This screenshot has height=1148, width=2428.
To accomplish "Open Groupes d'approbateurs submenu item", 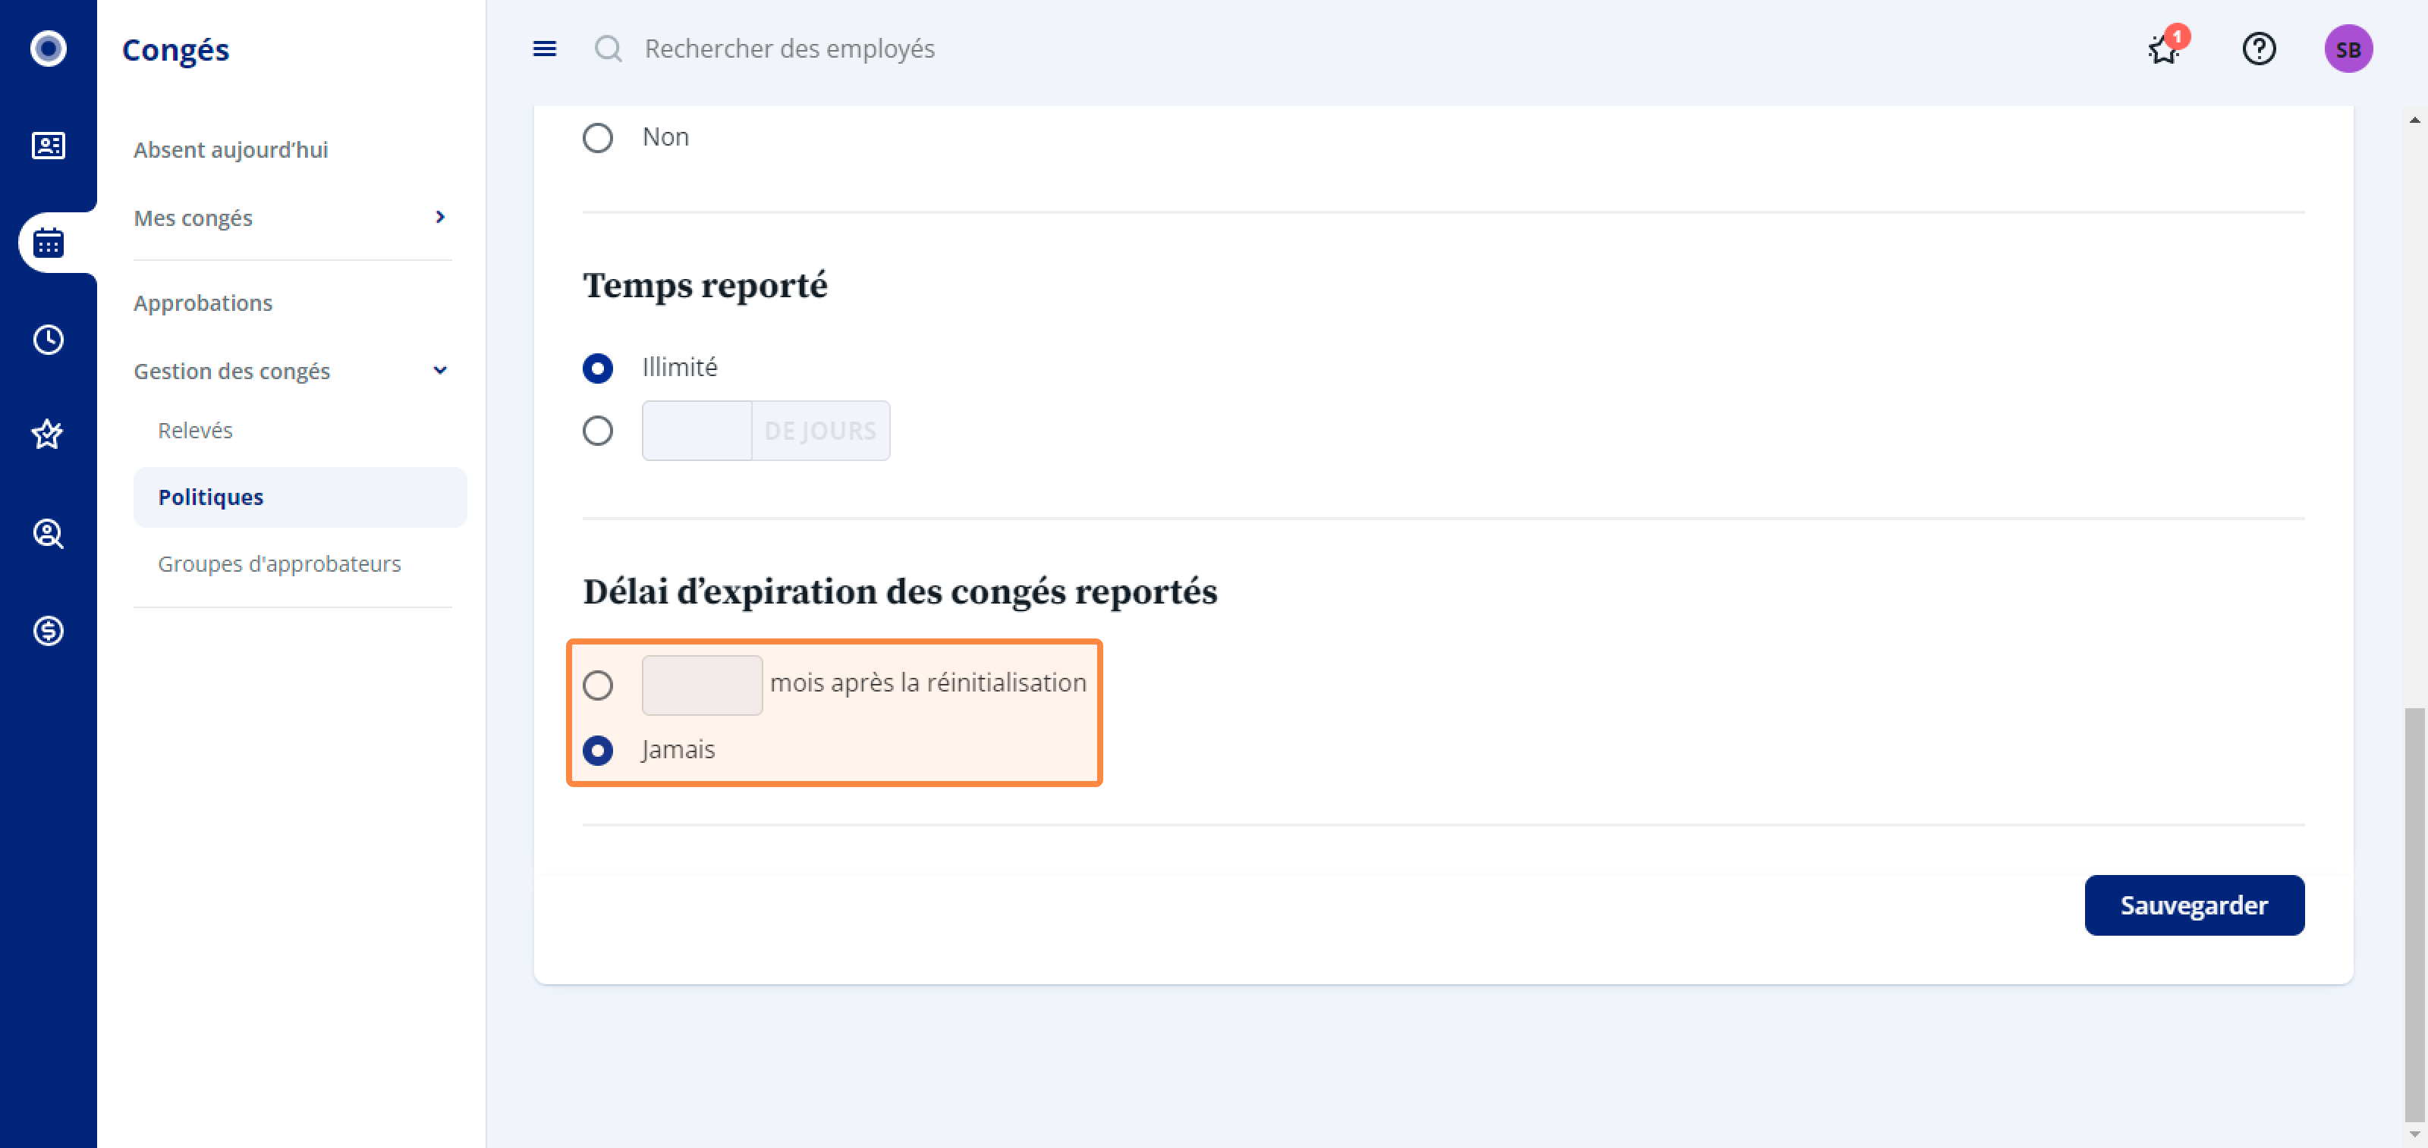I will pos(279,564).
